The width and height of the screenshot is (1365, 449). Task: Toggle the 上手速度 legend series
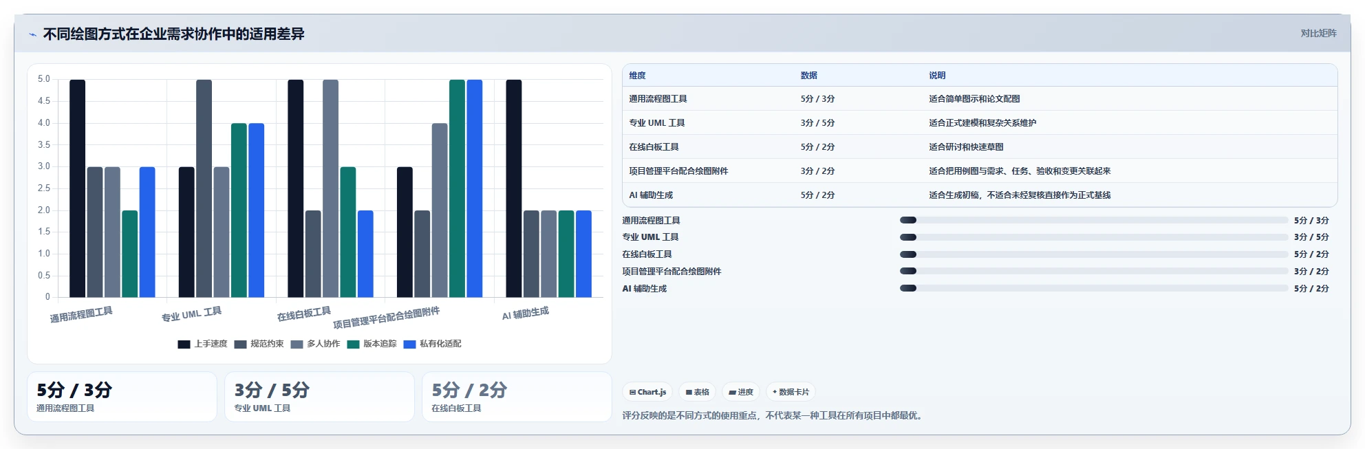pos(202,344)
